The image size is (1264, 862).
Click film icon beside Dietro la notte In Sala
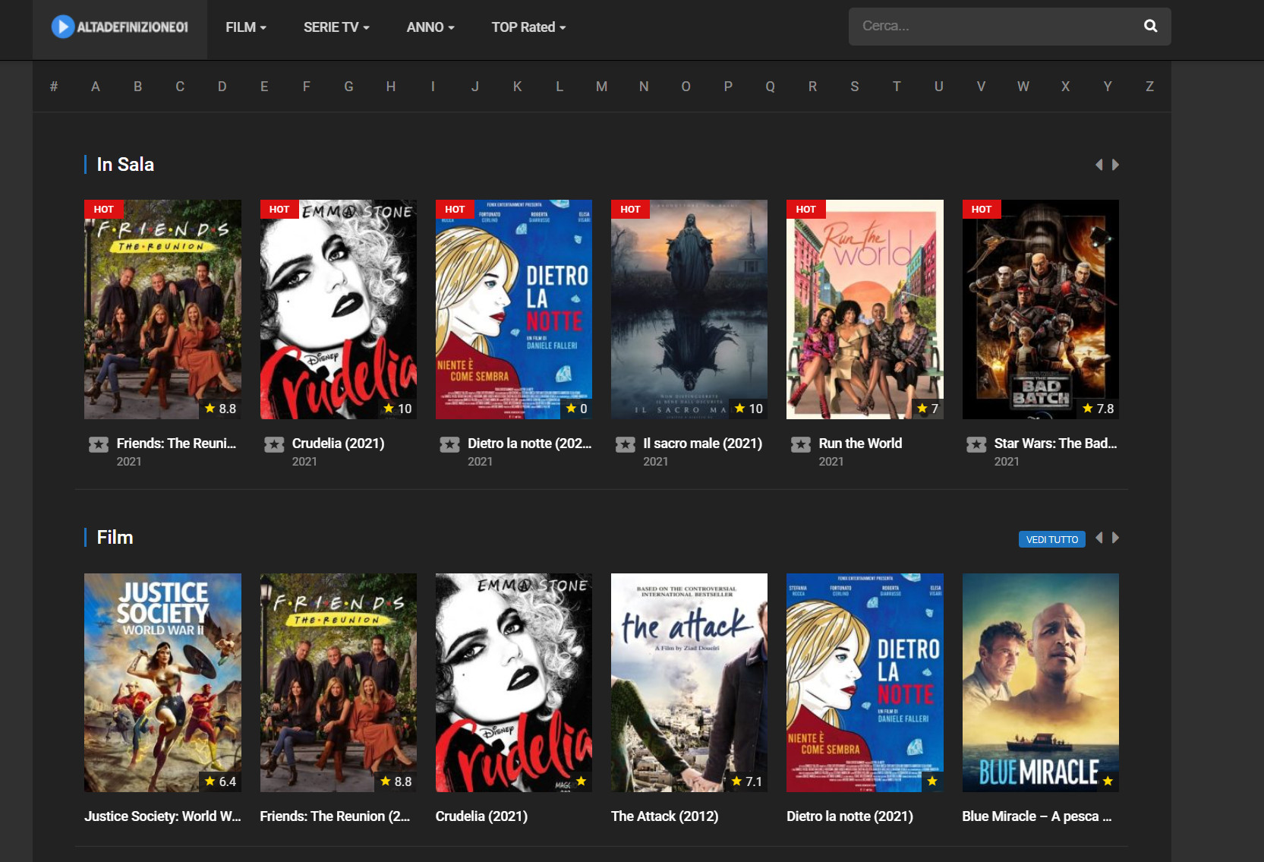pos(449,444)
